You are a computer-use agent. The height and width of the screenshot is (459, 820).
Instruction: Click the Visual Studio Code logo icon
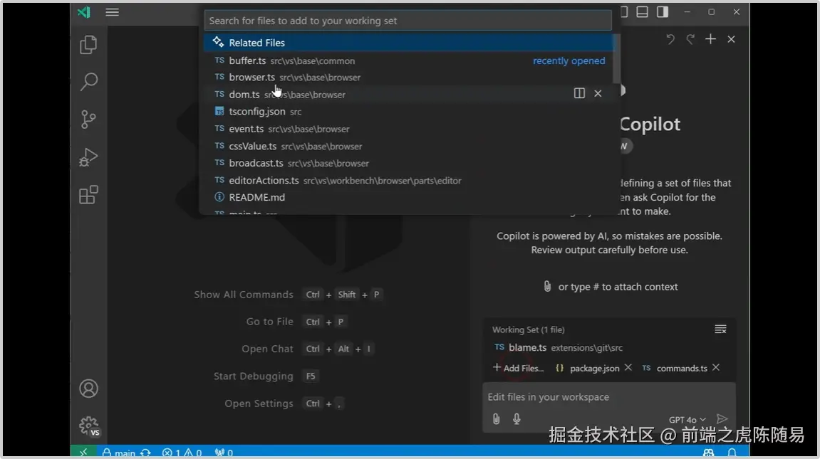[84, 12]
